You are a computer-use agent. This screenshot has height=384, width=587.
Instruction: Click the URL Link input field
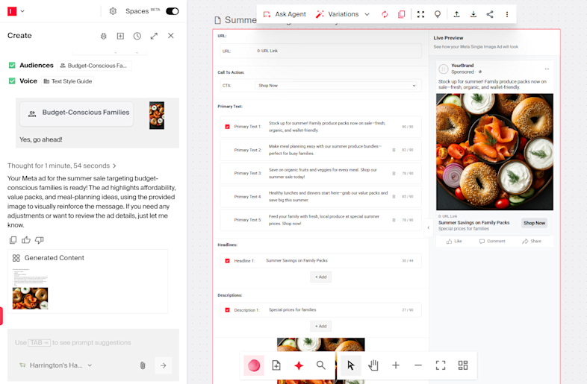pos(321,51)
